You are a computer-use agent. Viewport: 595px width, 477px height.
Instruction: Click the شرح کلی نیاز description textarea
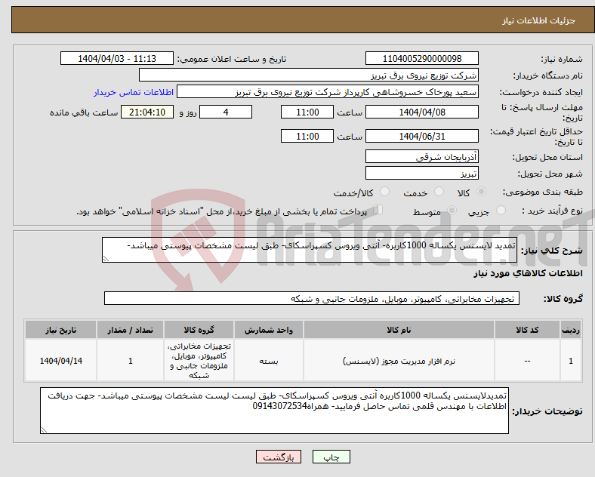tap(310, 250)
